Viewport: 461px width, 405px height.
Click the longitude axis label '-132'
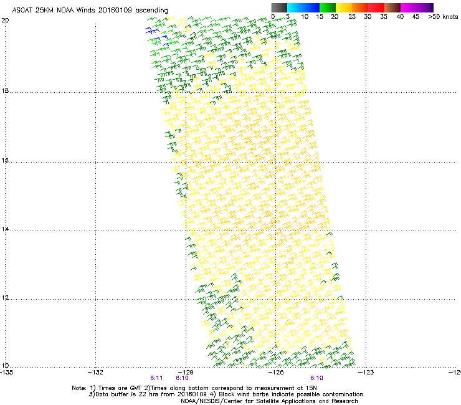tap(95, 373)
